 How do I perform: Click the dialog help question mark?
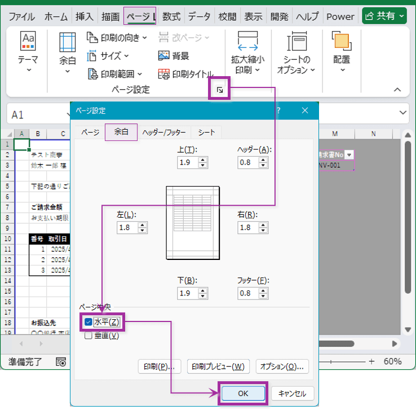[x=278, y=111]
